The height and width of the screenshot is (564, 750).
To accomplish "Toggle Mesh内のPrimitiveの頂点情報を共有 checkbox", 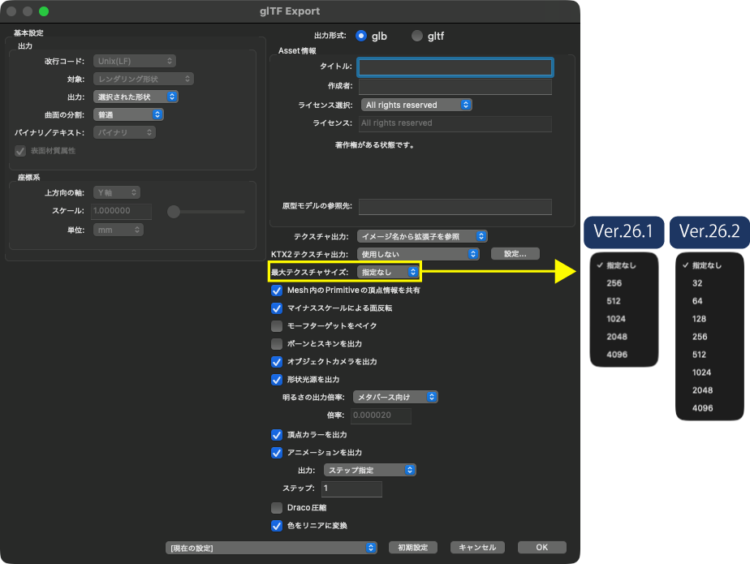I will 277,290.
